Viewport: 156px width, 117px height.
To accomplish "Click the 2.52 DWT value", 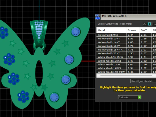I will click(x=144, y=68).
